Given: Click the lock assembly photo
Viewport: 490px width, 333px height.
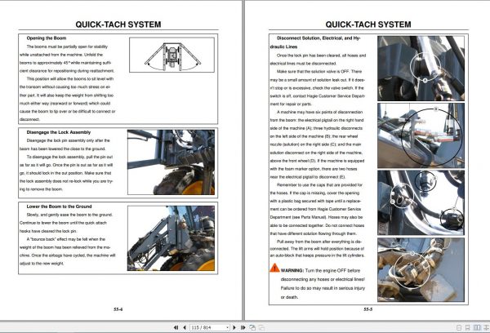Looking at the screenshot, I should (171, 162).
